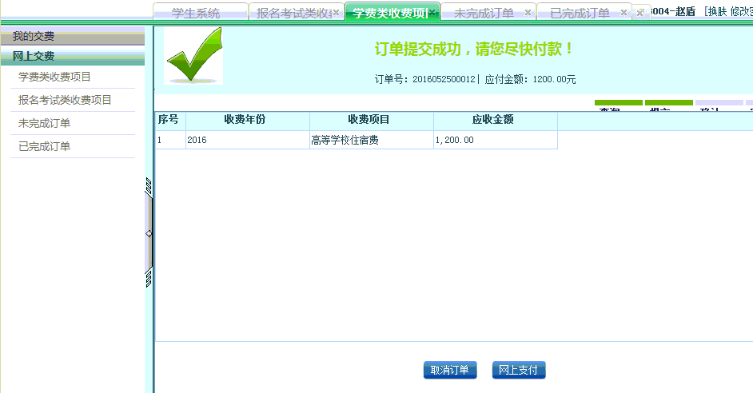Select 未完成订单 in the sidebar
Screen dimensions: 753x393
pos(45,123)
